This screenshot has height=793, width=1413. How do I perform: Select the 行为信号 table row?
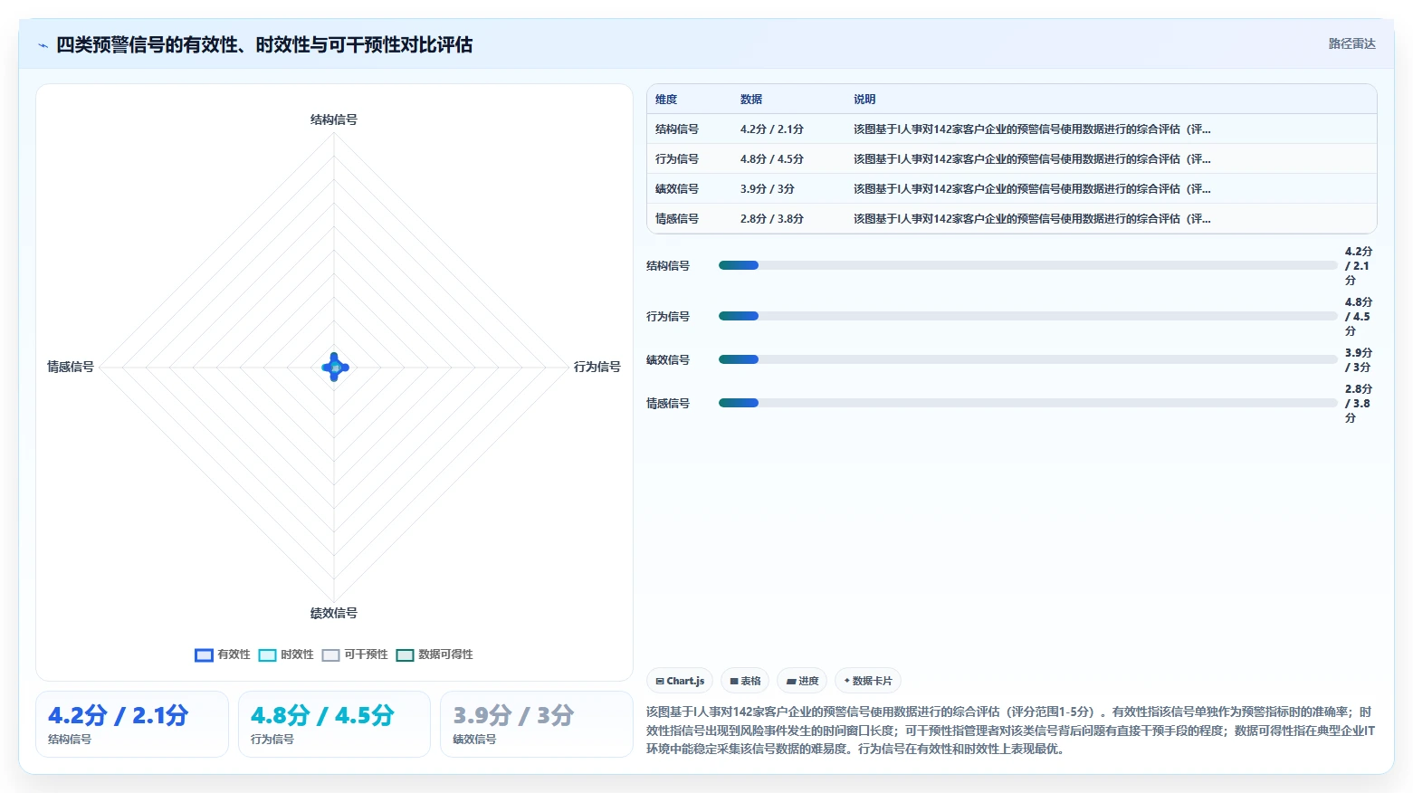(1012, 159)
